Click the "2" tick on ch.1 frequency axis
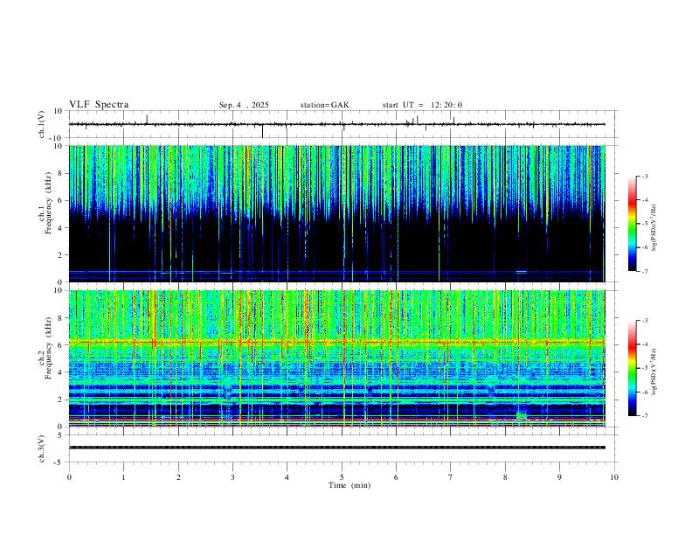Image resolution: width=692 pixels, height=535 pixels. [60, 255]
